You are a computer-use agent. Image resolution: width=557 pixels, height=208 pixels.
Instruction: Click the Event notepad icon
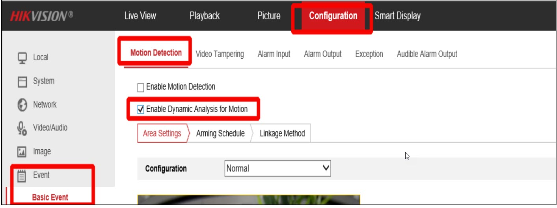22,175
